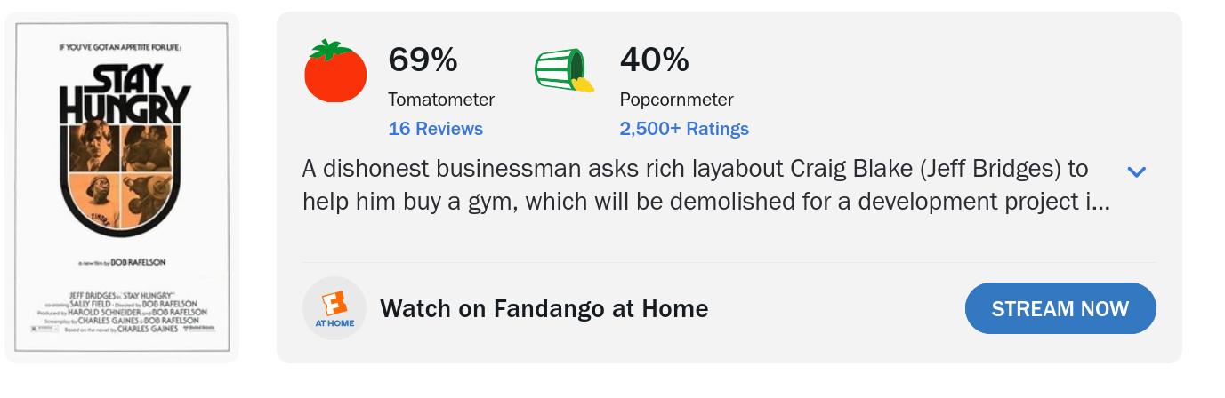Click the red tomato Tomatometer icon

(335, 72)
